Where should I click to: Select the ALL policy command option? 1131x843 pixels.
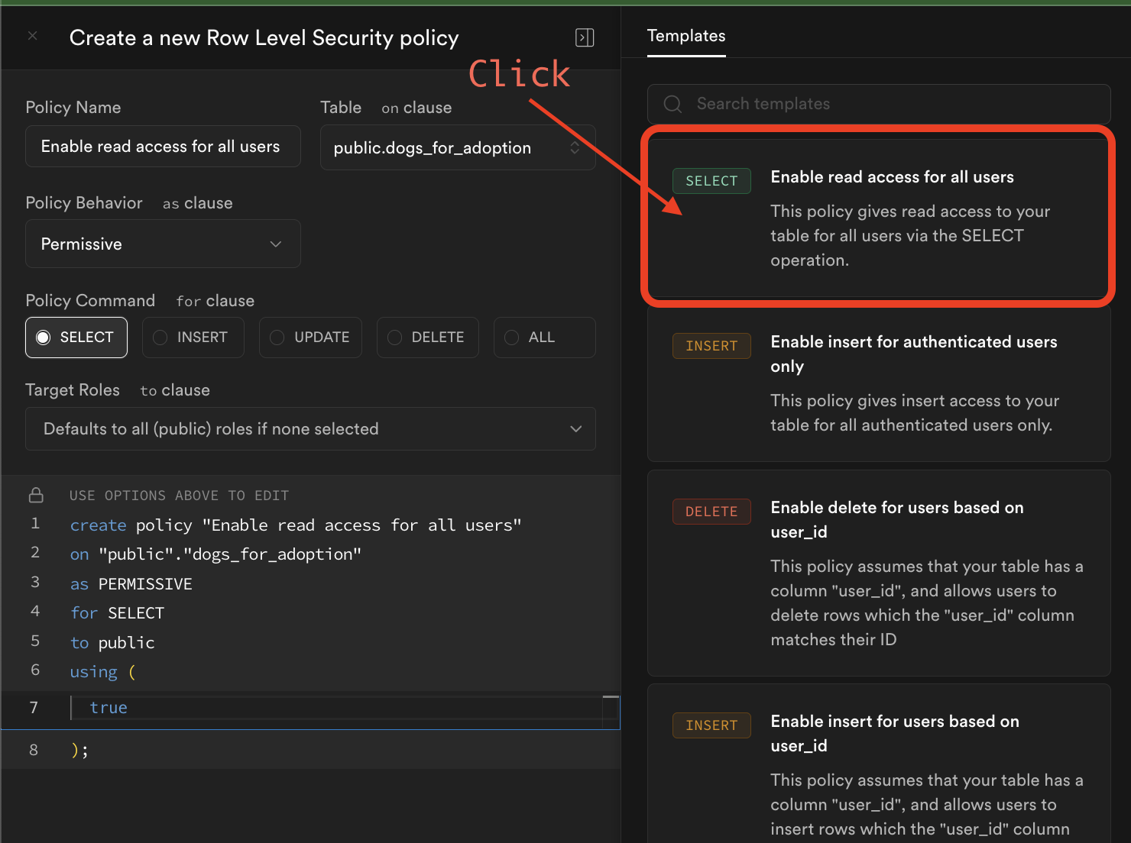(x=544, y=338)
